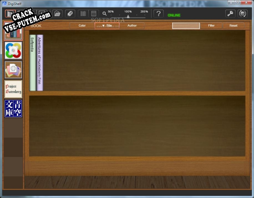The width and height of the screenshot is (254, 198).
Task: Select the bookshelf icon in the sidebar
Action: [13, 31]
